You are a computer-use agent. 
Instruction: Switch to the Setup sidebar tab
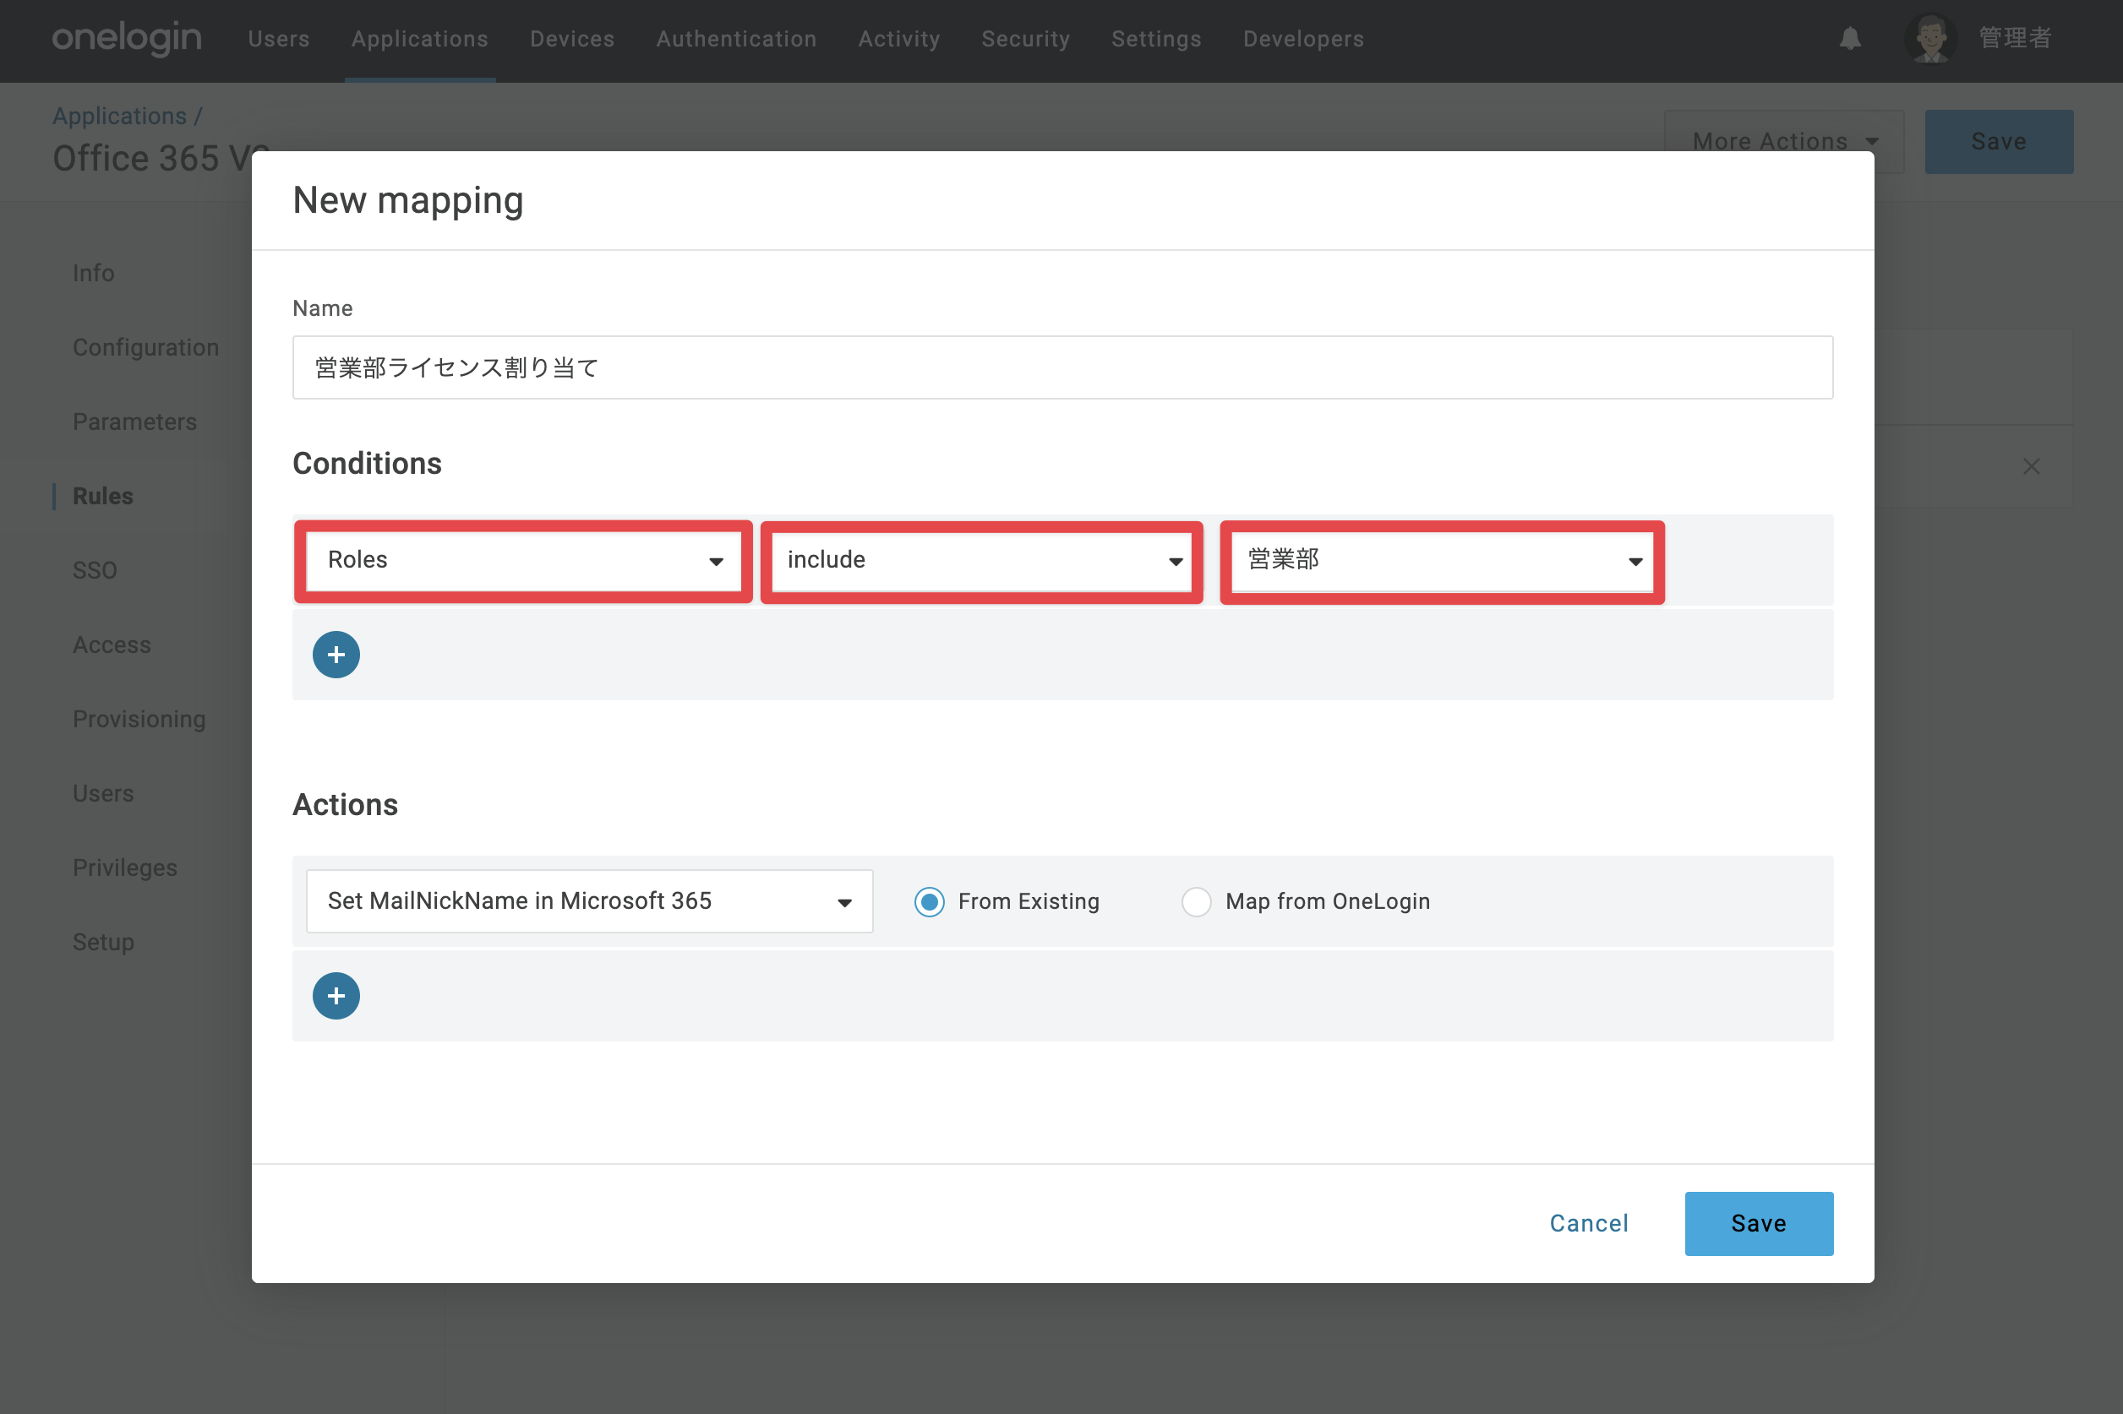pyautogui.click(x=103, y=943)
